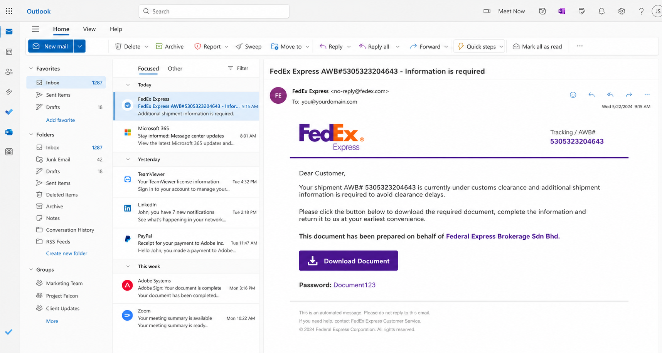The width and height of the screenshot is (662, 353).
Task: Open the New mail dropdown arrow
Action: pos(79,46)
